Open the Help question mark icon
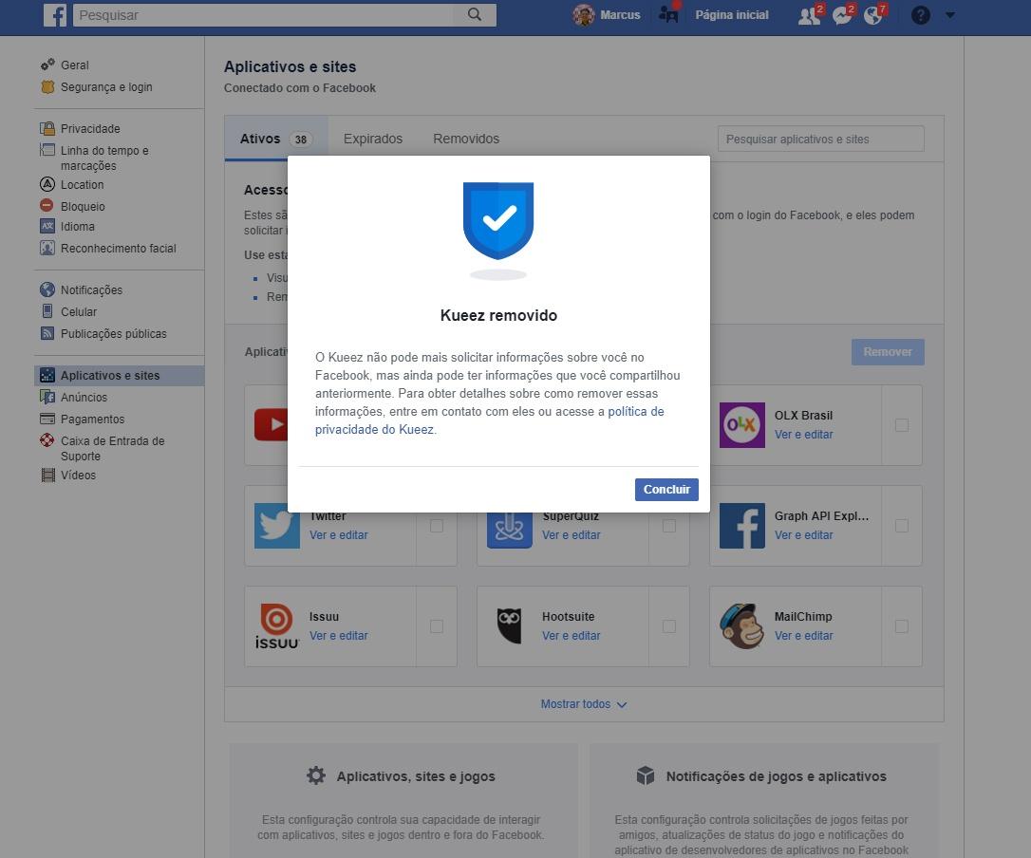This screenshot has width=1031, height=858. coord(920,14)
